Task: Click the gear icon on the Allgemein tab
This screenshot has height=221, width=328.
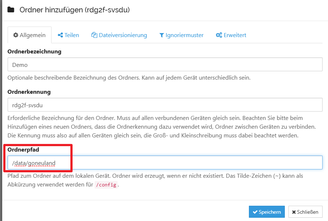Action: (16, 35)
